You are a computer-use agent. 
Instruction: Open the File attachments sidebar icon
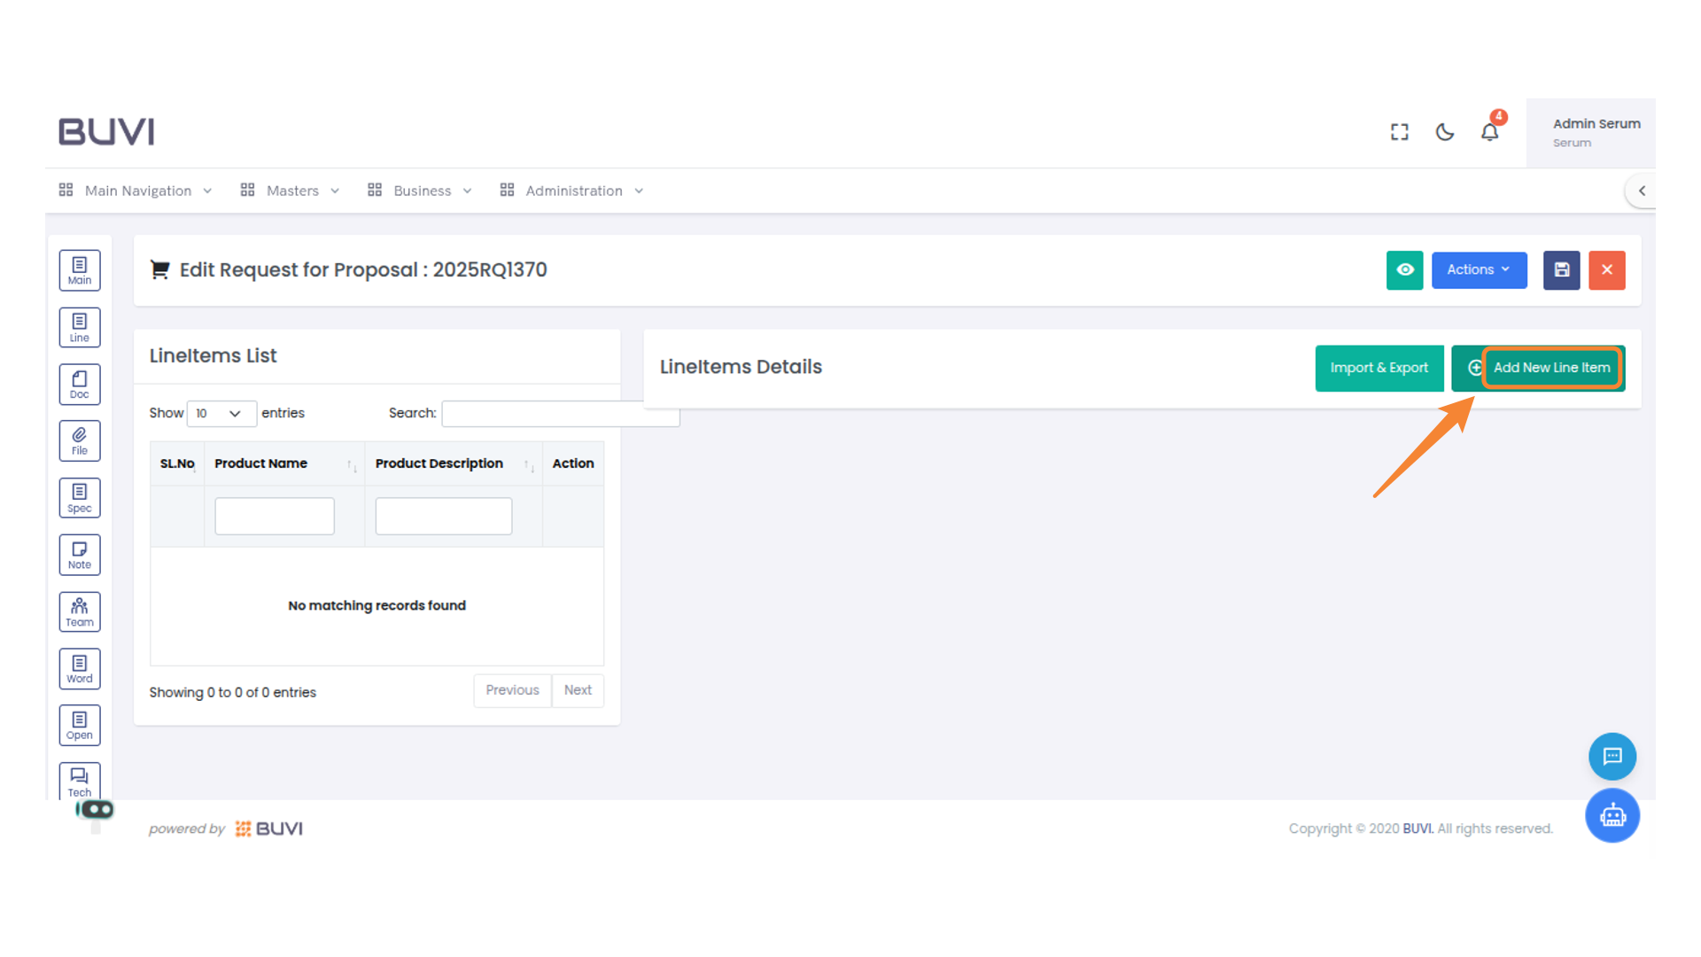80,440
